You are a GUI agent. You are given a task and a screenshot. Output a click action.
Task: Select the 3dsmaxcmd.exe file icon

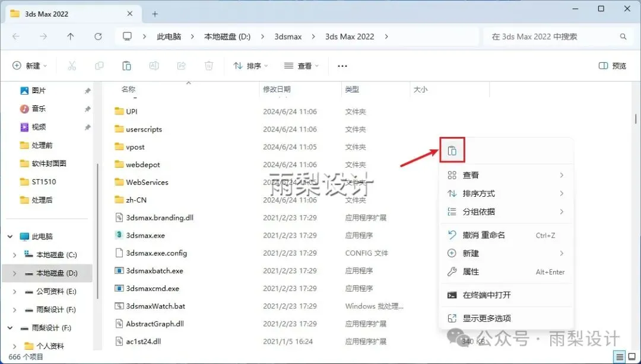point(119,288)
